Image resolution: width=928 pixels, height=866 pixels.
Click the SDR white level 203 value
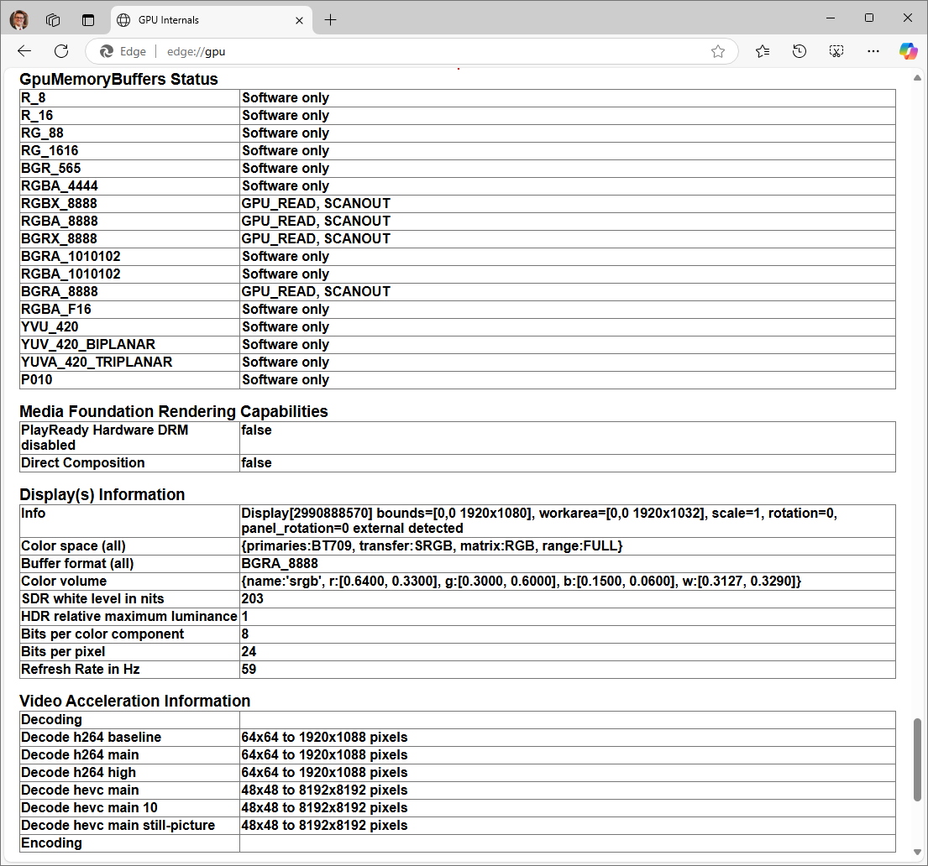(252, 598)
